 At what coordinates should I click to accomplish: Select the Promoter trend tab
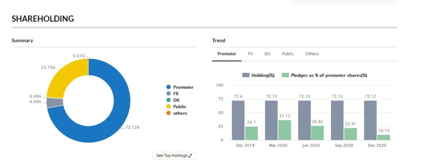click(227, 54)
